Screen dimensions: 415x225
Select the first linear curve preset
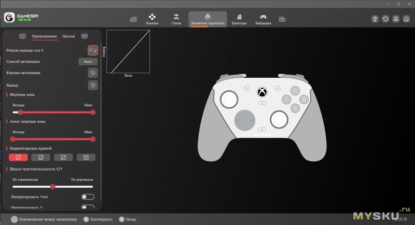click(x=18, y=157)
